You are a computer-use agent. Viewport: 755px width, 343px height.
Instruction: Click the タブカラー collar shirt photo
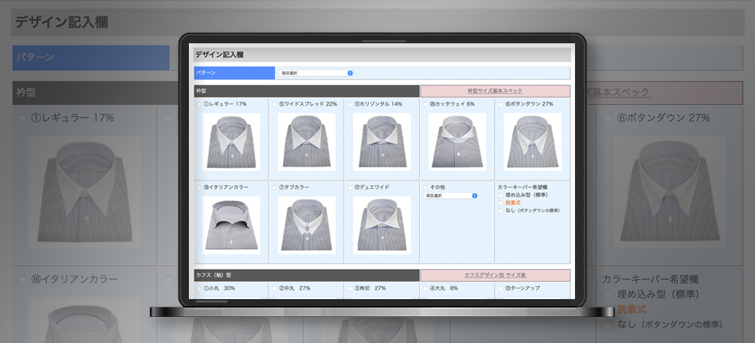tap(306, 225)
